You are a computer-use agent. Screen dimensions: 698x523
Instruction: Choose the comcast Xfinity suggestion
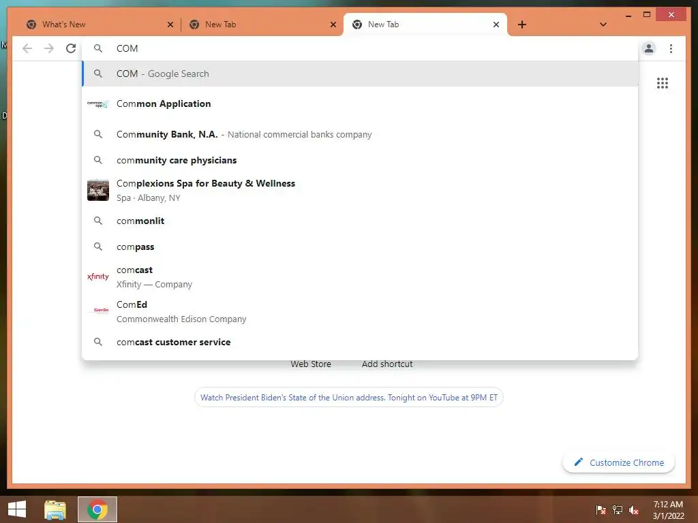coord(360,276)
